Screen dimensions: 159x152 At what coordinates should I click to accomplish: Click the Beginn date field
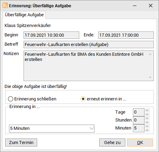pyautogui.click(x=51, y=35)
